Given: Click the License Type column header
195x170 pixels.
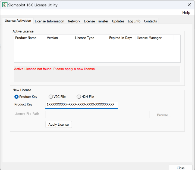Looking at the screenshot, I should [x=91, y=38].
